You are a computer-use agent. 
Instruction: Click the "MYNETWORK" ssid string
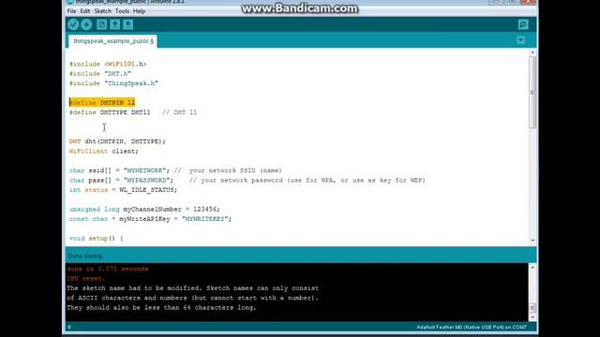144,170
